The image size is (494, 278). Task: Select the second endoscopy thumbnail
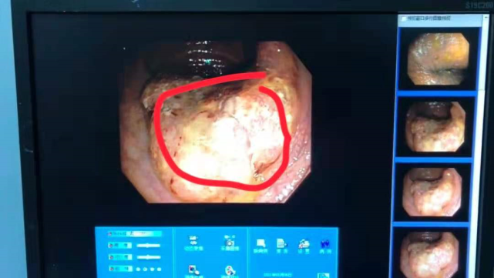point(435,126)
